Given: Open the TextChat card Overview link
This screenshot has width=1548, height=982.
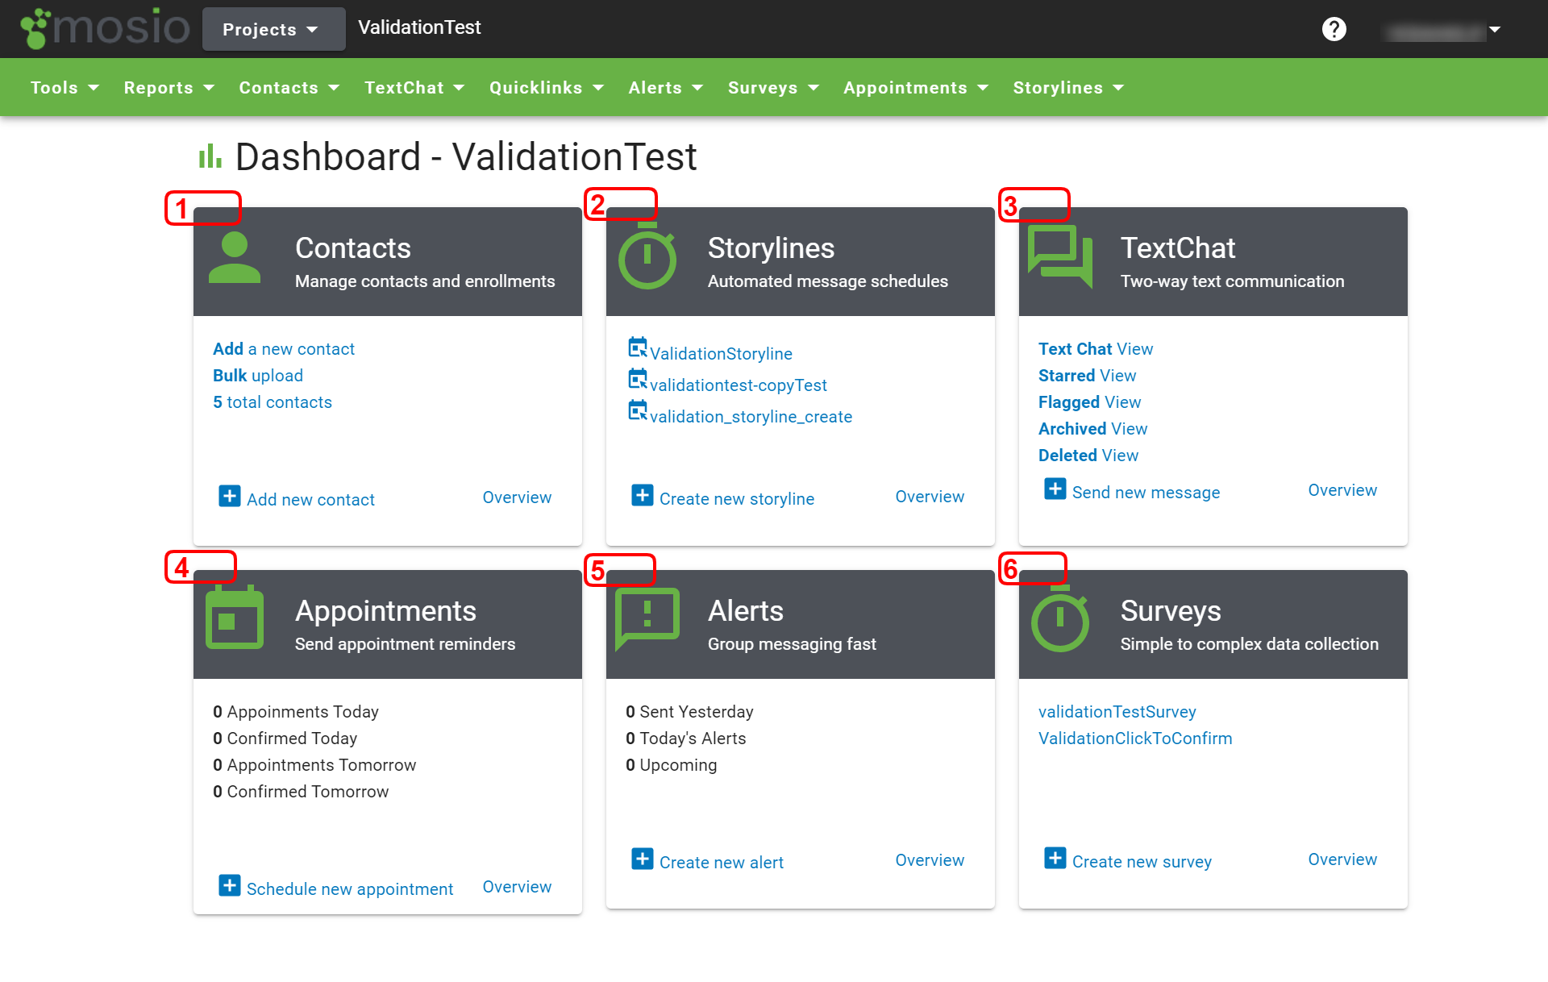Looking at the screenshot, I should point(1342,490).
